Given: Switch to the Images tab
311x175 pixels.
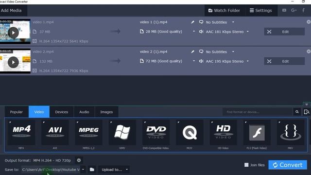Looking at the screenshot, I should [106, 112].
